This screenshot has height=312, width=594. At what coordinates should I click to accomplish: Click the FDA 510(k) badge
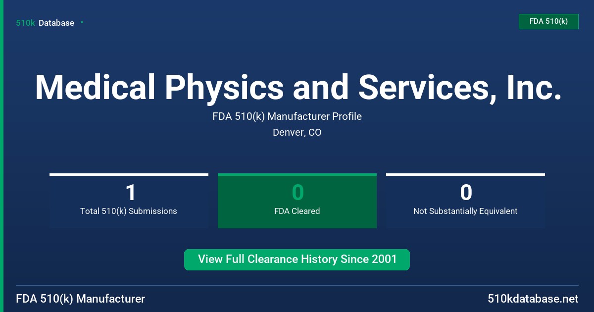[x=548, y=21]
